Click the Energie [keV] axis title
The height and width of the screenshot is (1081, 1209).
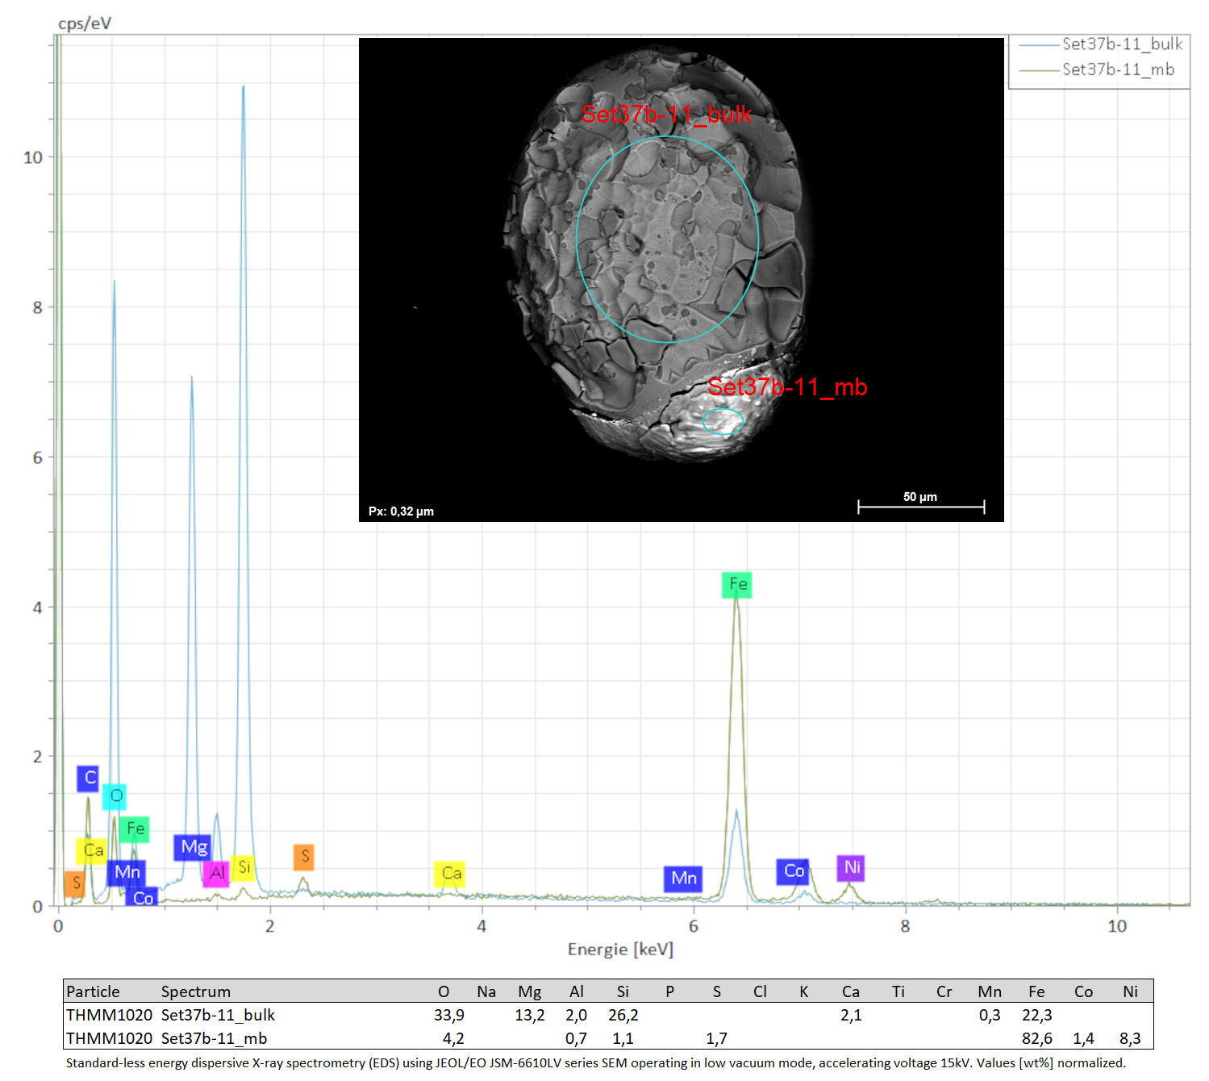[x=620, y=950]
